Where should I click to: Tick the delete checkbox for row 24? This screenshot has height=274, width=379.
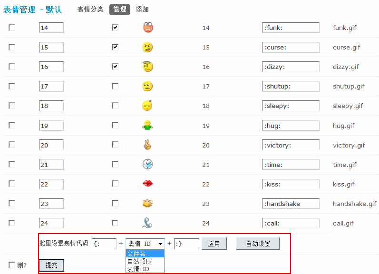click(x=12, y=223)
